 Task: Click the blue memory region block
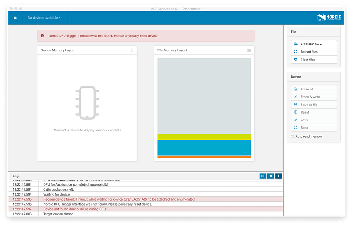coord(204,147)
